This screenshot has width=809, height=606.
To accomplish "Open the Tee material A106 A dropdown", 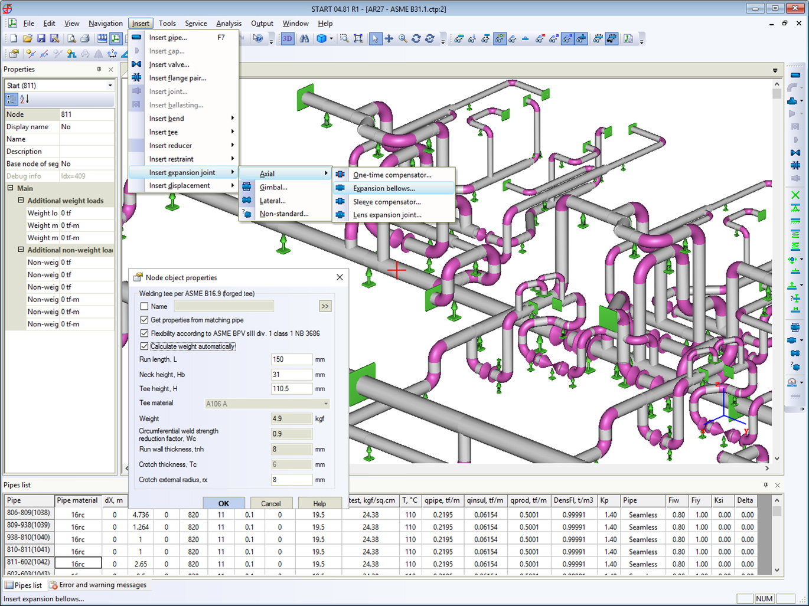I will [325, 404].
